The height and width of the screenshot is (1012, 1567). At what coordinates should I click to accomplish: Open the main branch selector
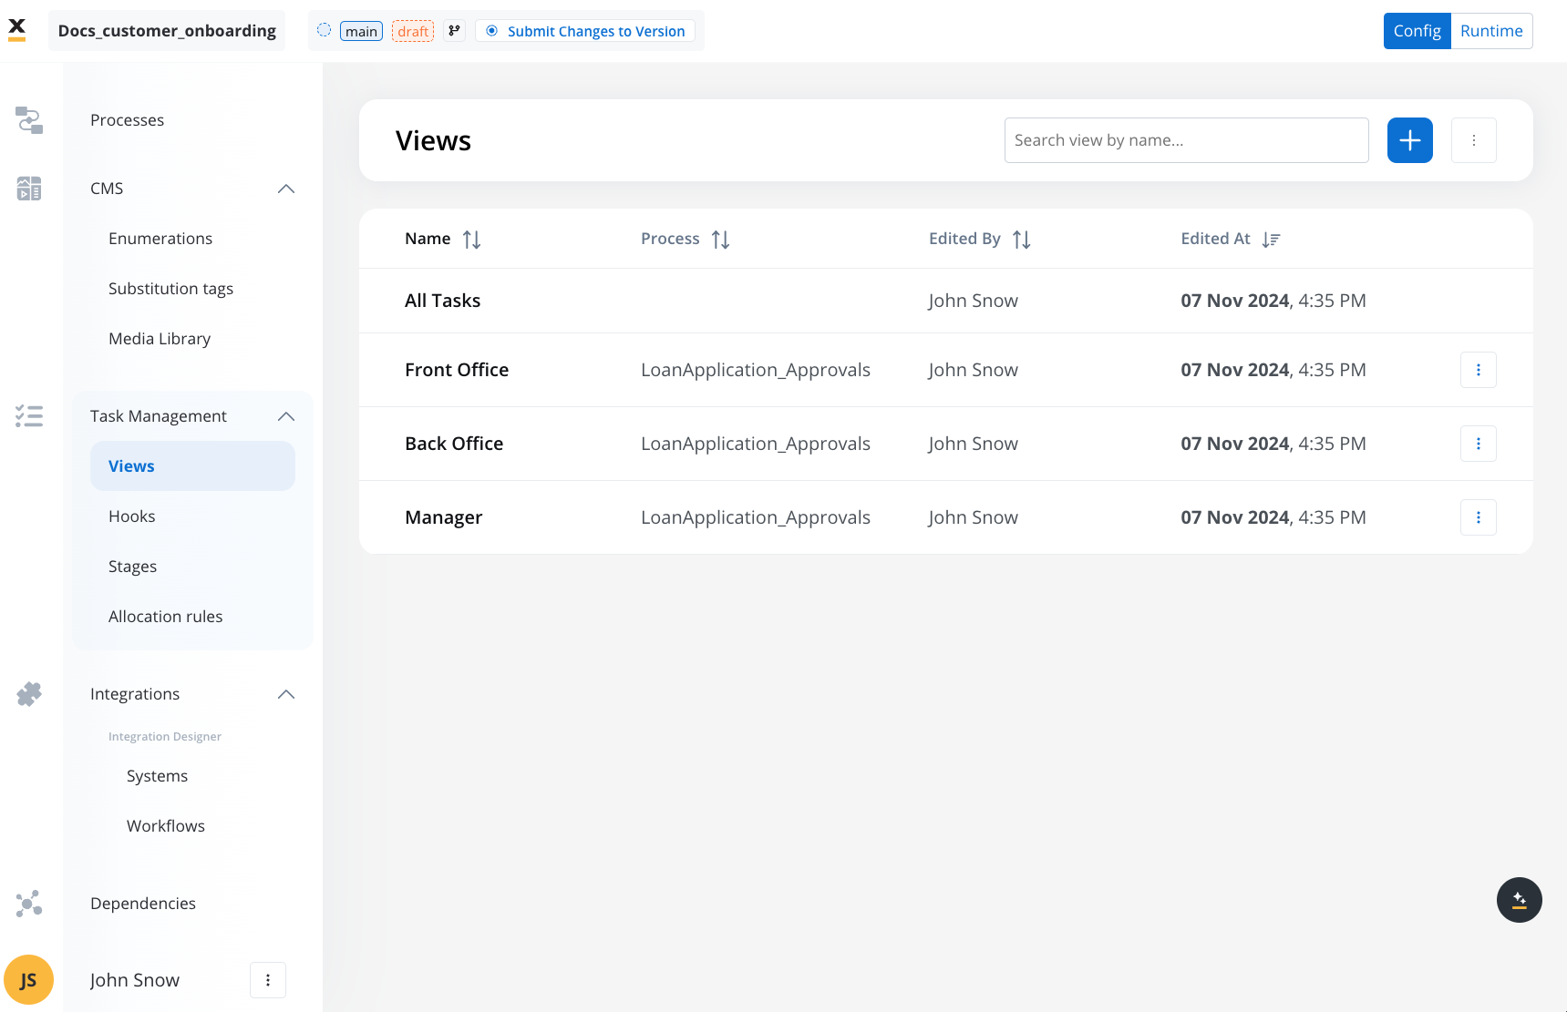[361, 31]
